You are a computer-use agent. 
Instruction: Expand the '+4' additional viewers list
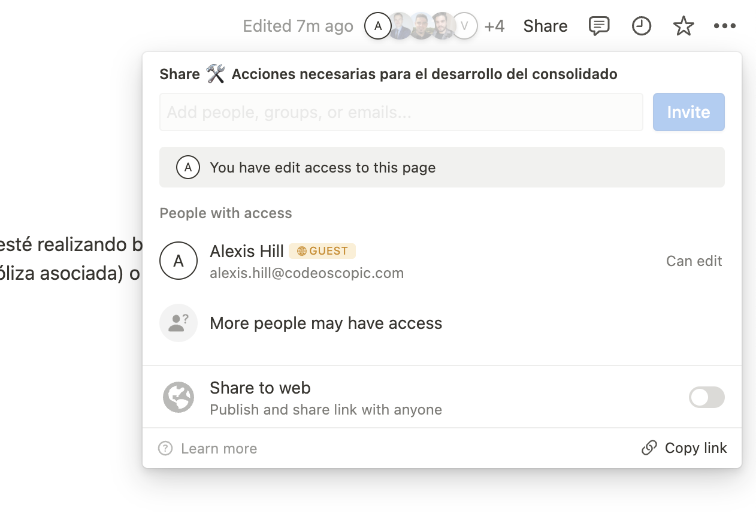coord(494,26)
